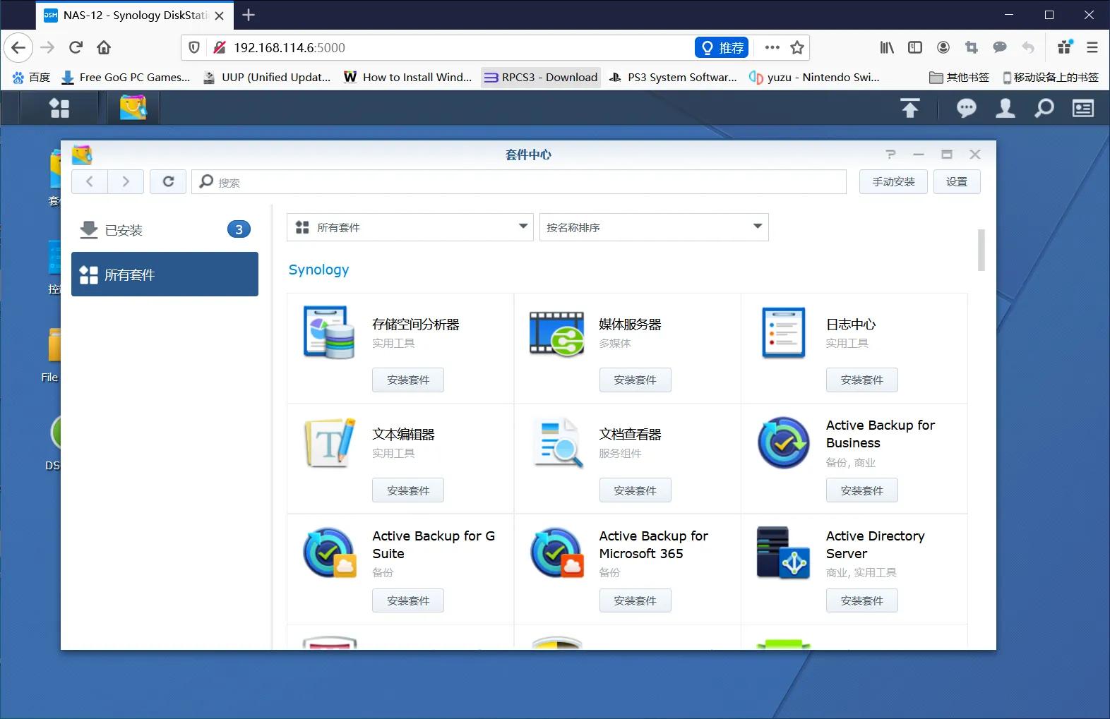
Task: Toggle the Firefox sidebar icon
Action: [915, 47]
